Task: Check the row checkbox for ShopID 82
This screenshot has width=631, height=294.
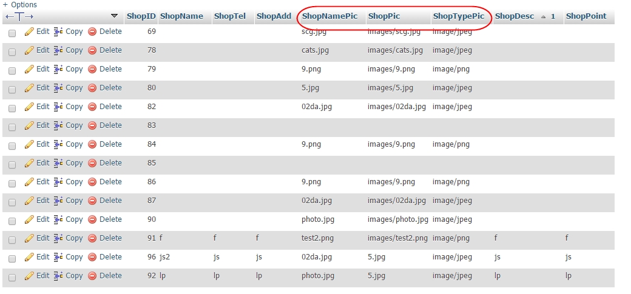Action: pyautogui.click(x=12, y=108)
